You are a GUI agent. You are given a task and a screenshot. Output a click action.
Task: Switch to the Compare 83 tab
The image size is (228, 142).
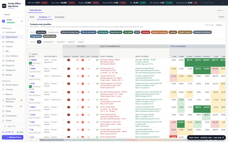[x=45, y=17]
